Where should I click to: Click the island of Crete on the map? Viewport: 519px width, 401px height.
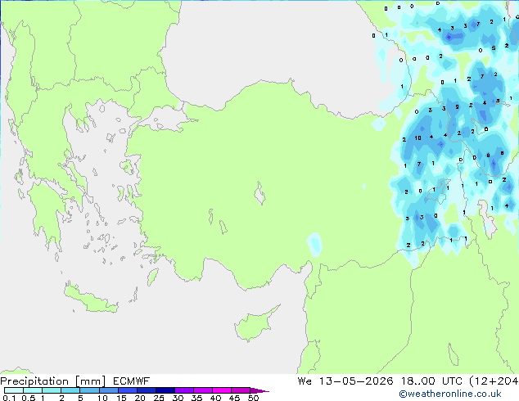(x=91, y=299)
